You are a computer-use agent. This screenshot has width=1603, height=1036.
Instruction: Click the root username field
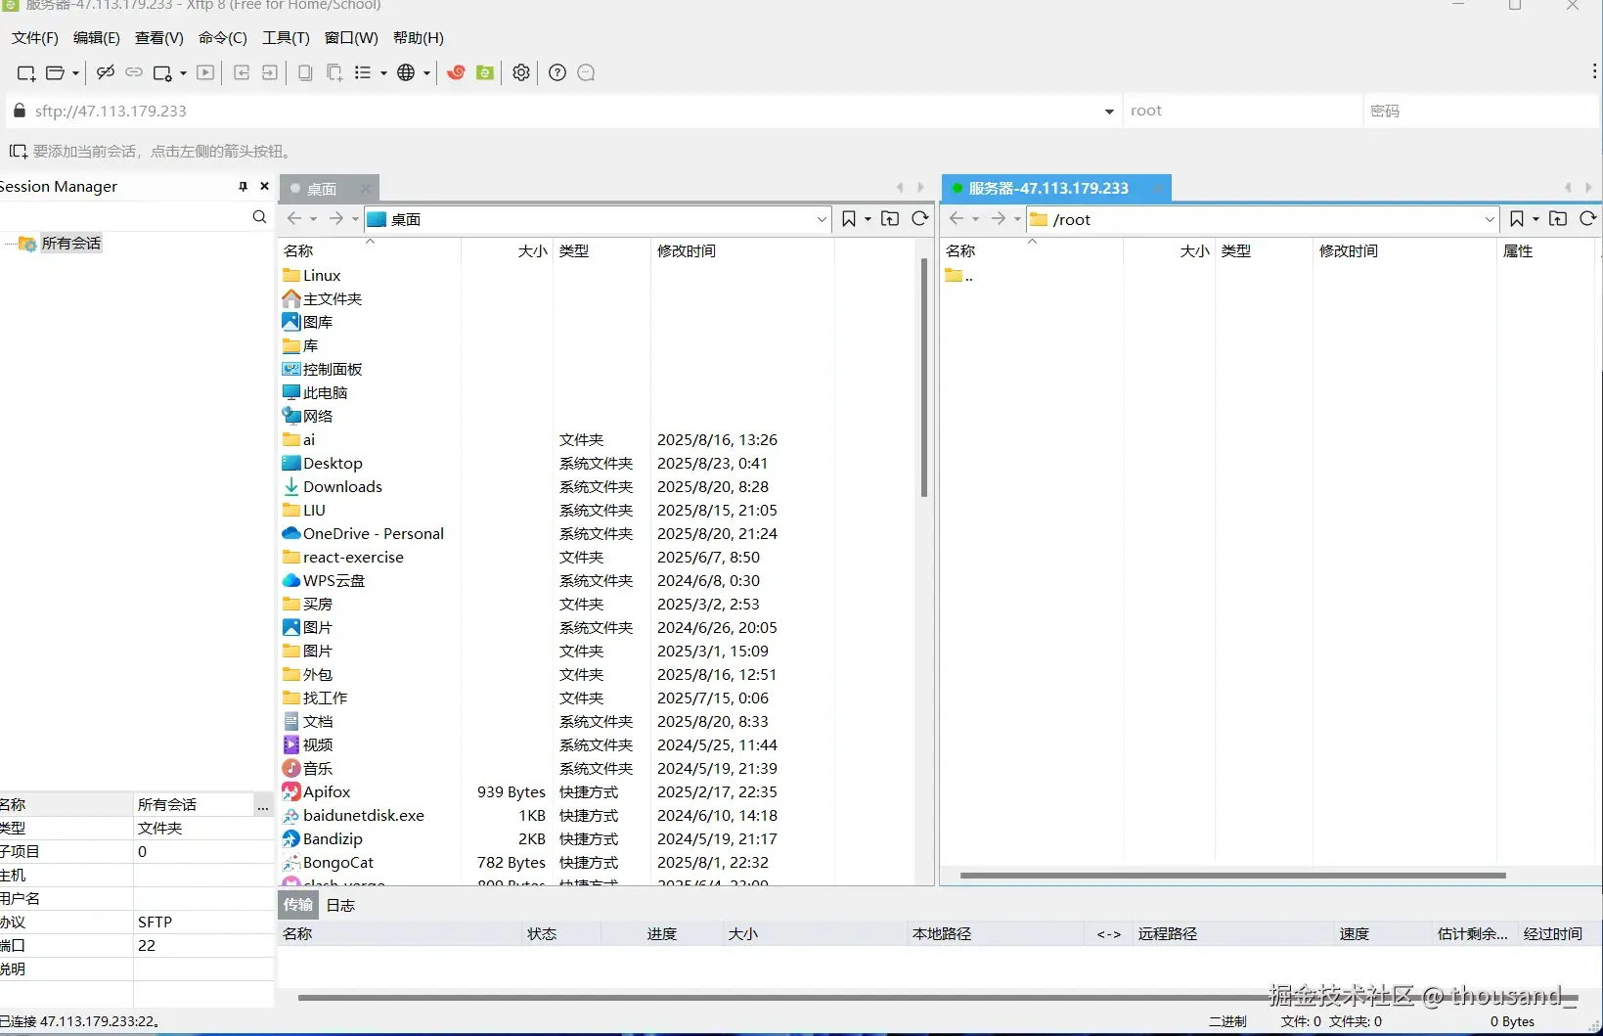1241,112
